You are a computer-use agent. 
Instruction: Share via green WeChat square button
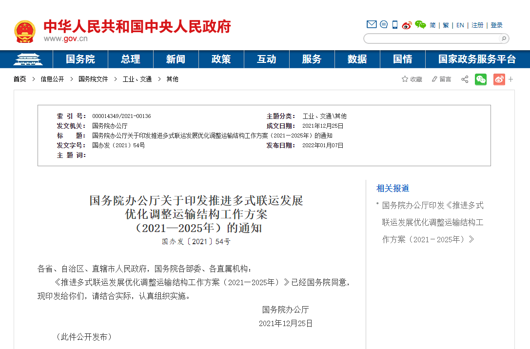(481, 79)
